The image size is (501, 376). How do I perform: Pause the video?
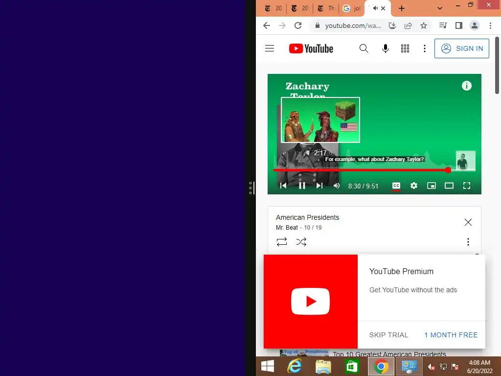click(x=301, y=186)
